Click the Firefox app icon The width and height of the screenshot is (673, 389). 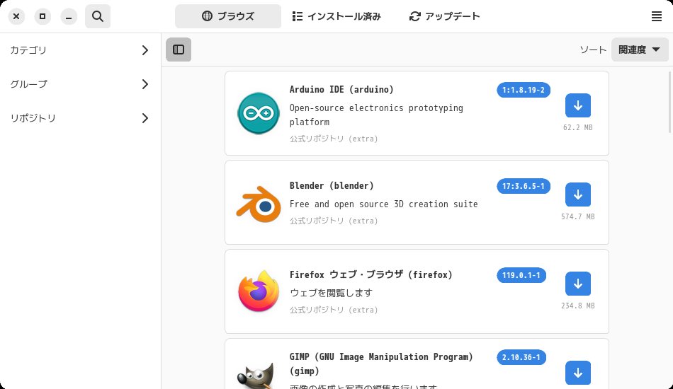click(x=259, y=291)
